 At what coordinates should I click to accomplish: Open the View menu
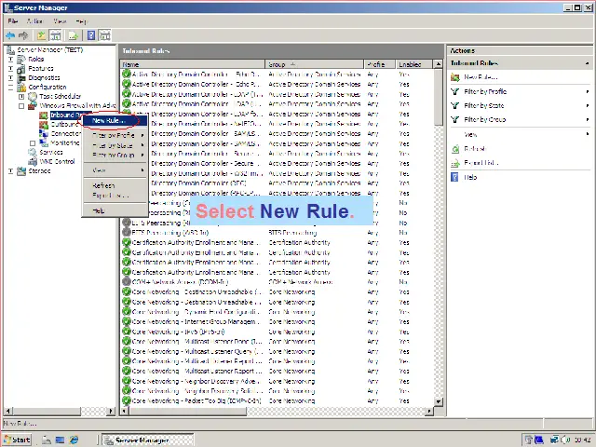pos(60,21)
